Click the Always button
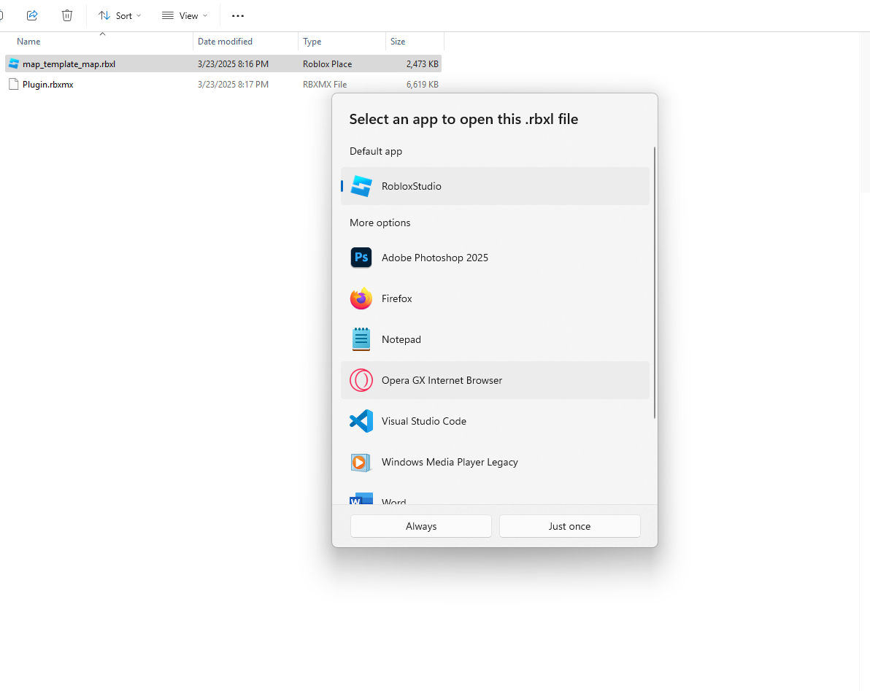 421,526
